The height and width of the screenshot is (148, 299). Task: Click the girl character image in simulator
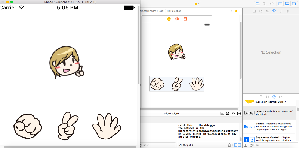[x=67, y=62]
